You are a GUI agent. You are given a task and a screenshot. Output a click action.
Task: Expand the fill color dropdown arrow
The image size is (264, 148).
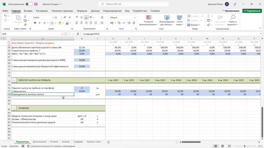click(63, 23)
